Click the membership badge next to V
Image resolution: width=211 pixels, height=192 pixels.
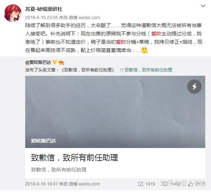(x=61, y=62)
